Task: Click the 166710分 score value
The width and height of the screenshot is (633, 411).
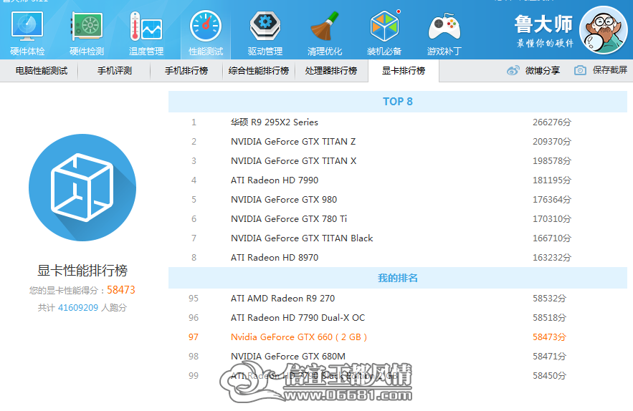Action: pos(552,238)
